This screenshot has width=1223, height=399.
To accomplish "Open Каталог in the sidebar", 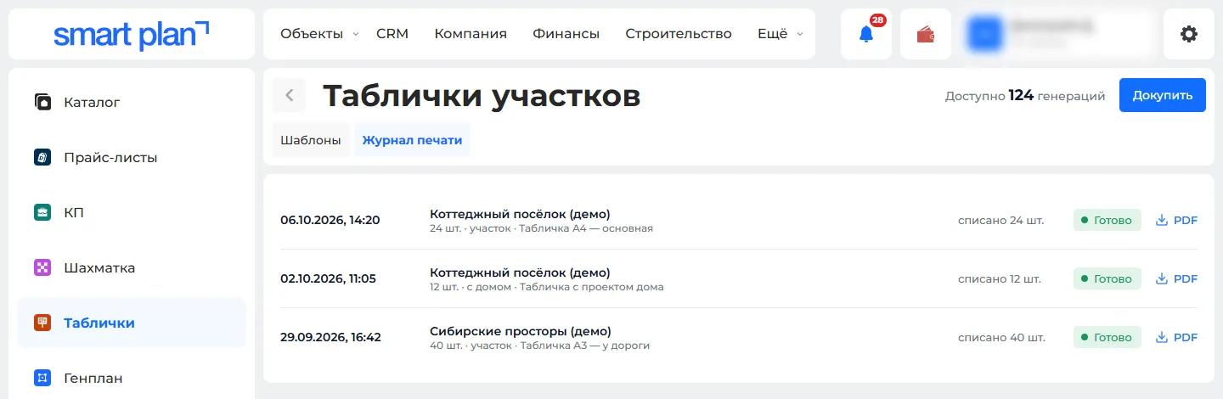I will [132, 102].
